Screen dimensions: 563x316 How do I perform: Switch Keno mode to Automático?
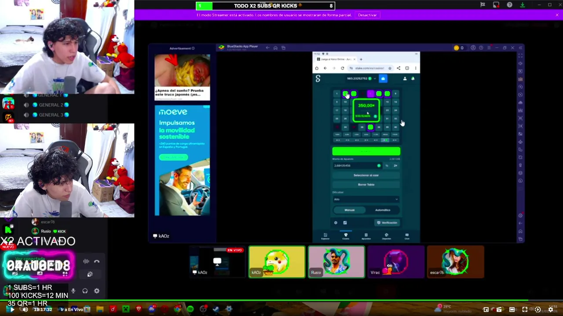coord(383,210)
